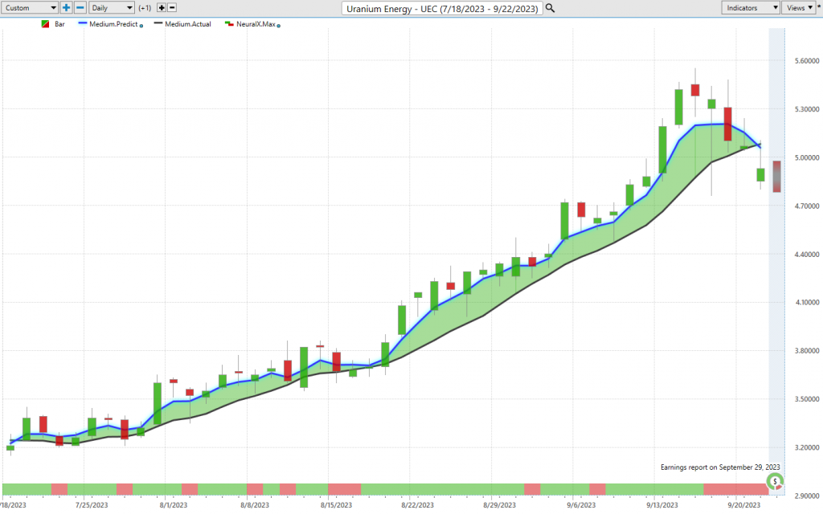Click the blue plus zoom-in button
823x514 pixels.
pyautogui.click(x=66, y=8)
